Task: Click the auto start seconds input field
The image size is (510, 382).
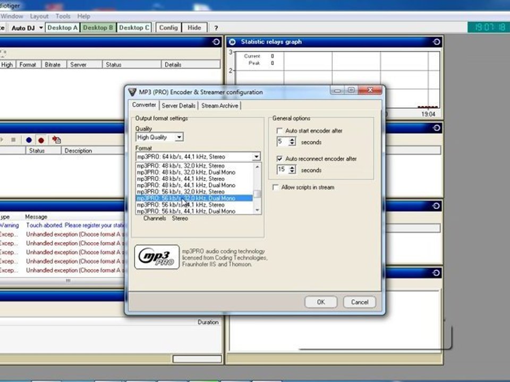Action: tap(282, 142)
